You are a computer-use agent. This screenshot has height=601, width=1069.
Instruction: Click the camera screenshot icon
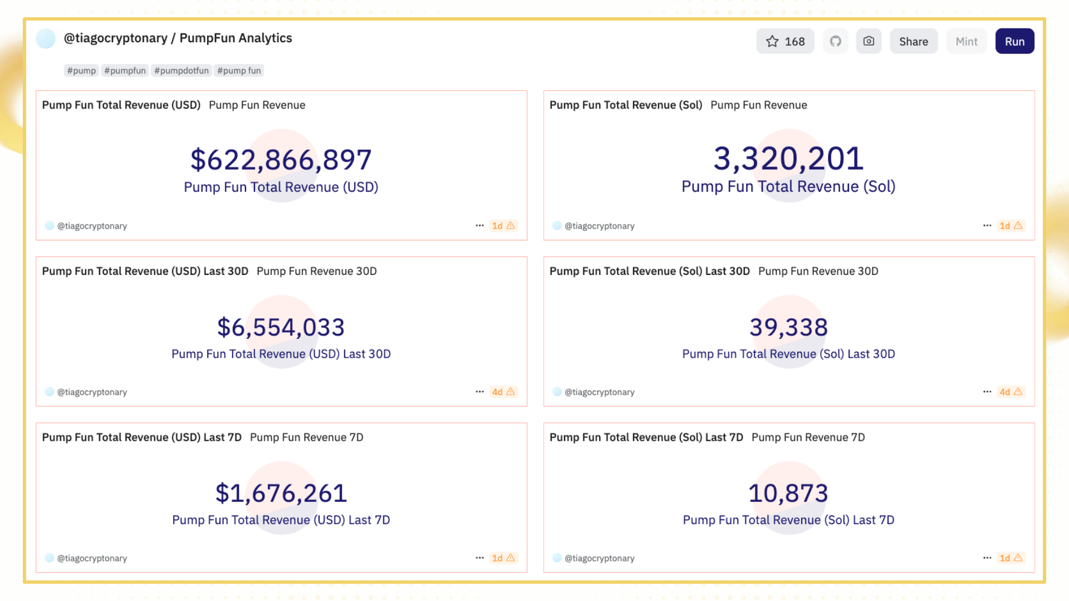pyautogui.click(x=868, y=42)
